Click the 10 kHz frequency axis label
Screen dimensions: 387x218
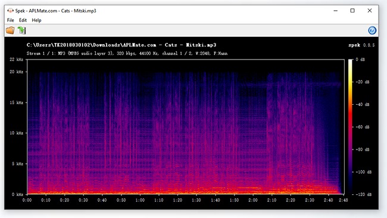click(16, 133)
